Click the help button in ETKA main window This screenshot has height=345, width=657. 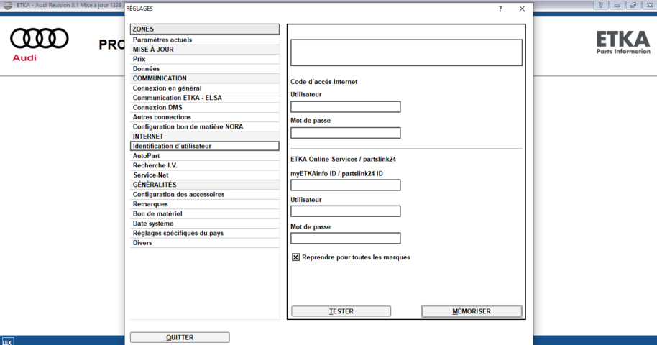click(601, 5)
